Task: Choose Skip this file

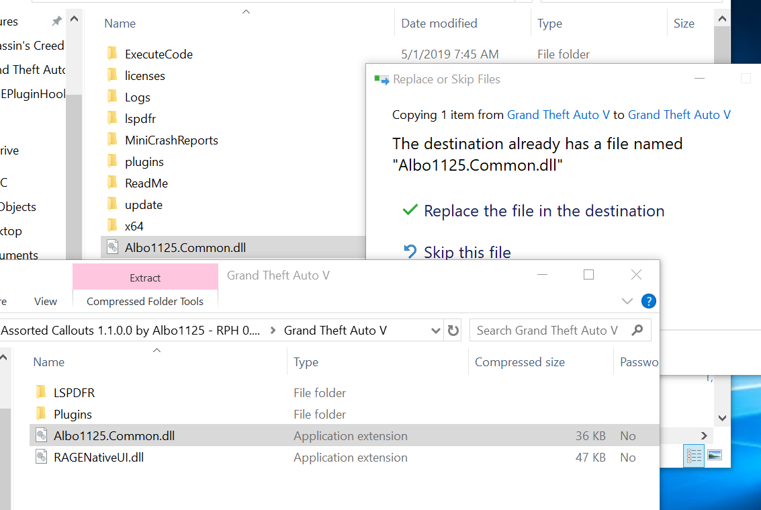Action: [x=467, y=252]
